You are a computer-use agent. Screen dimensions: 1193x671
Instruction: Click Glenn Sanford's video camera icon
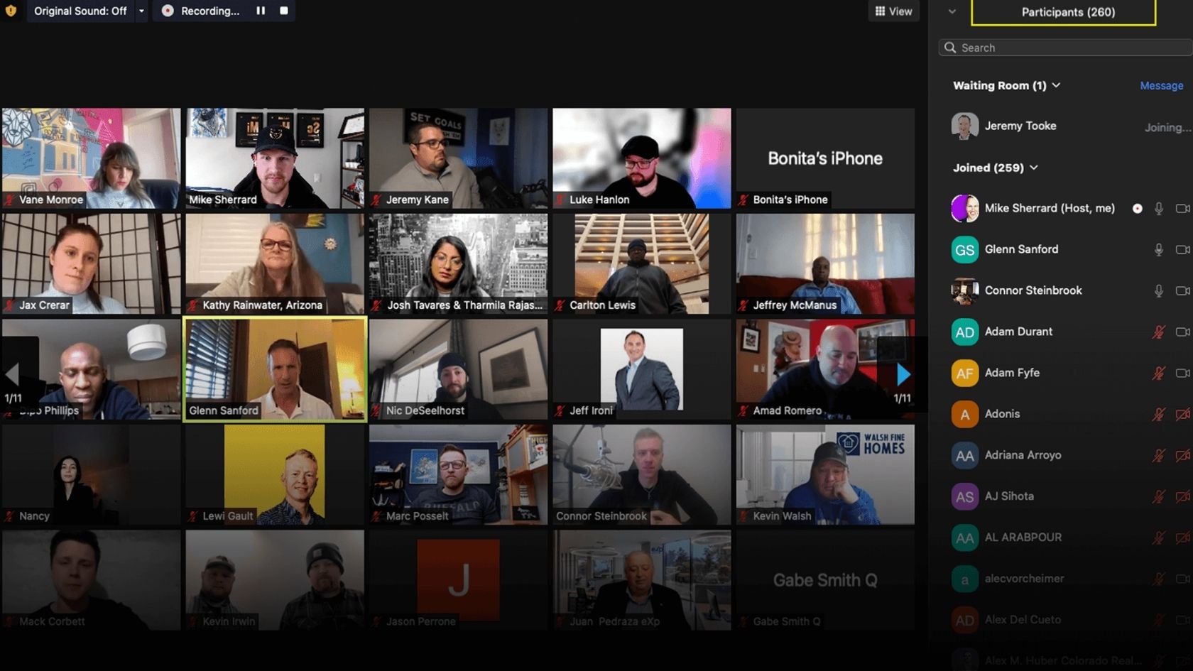(x=1182, y=249)
